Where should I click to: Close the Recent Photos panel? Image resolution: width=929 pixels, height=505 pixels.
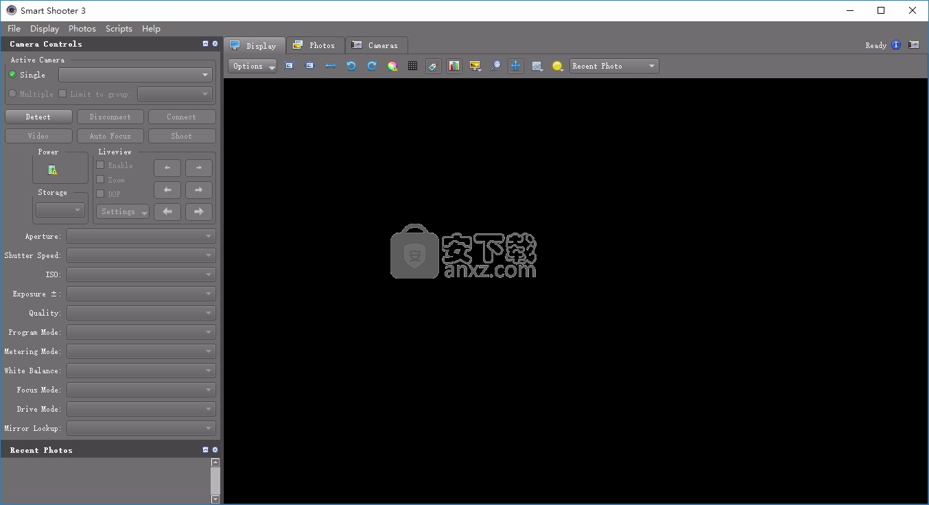pos(215,450)
